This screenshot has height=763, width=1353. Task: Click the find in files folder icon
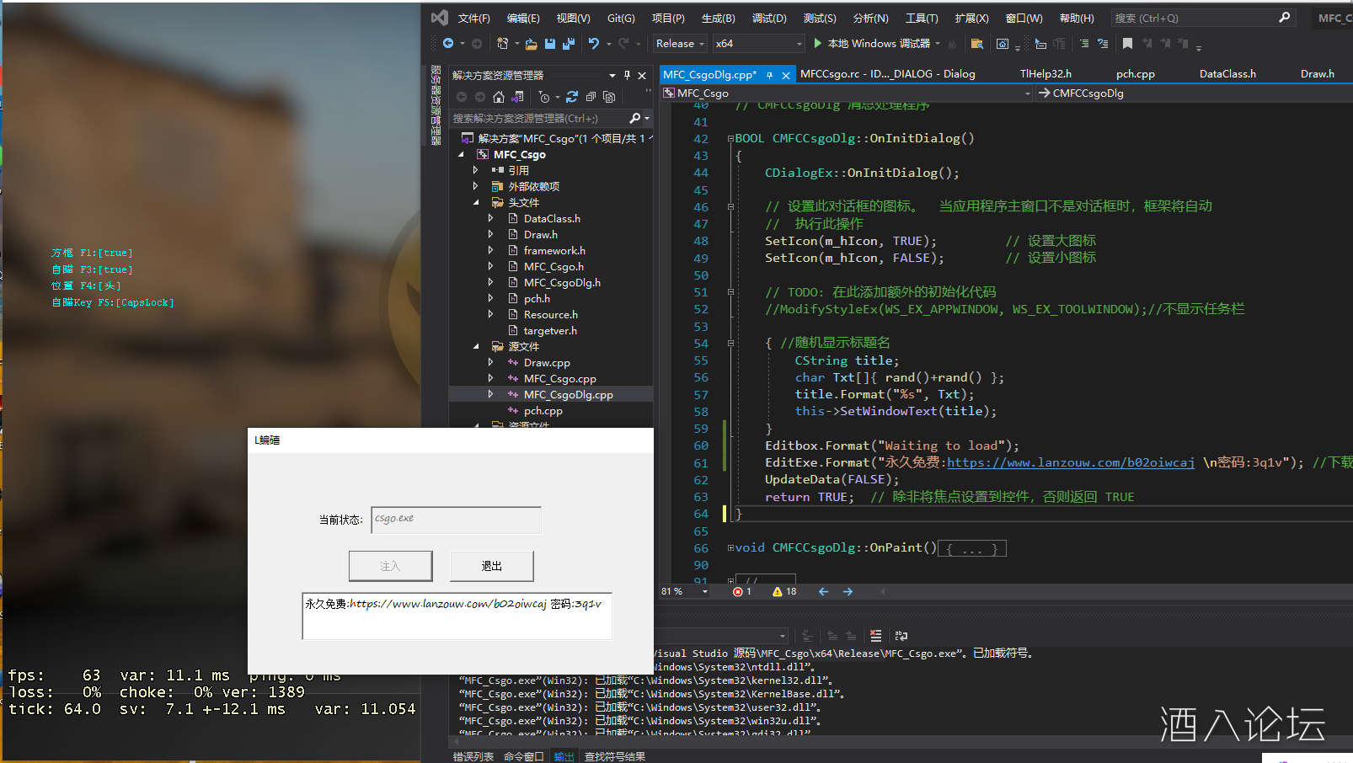(x=977, y=44)
